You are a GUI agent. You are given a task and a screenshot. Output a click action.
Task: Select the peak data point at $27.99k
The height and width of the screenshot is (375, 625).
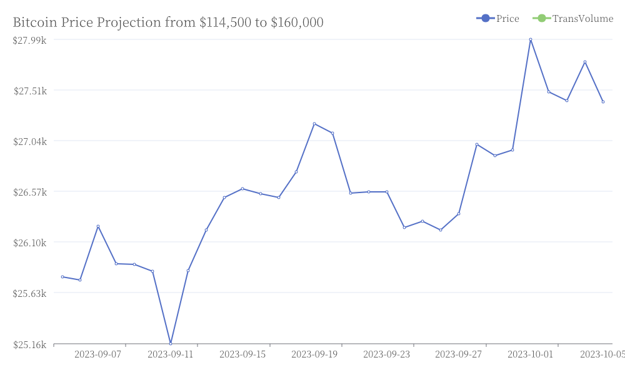pos(531,39)
